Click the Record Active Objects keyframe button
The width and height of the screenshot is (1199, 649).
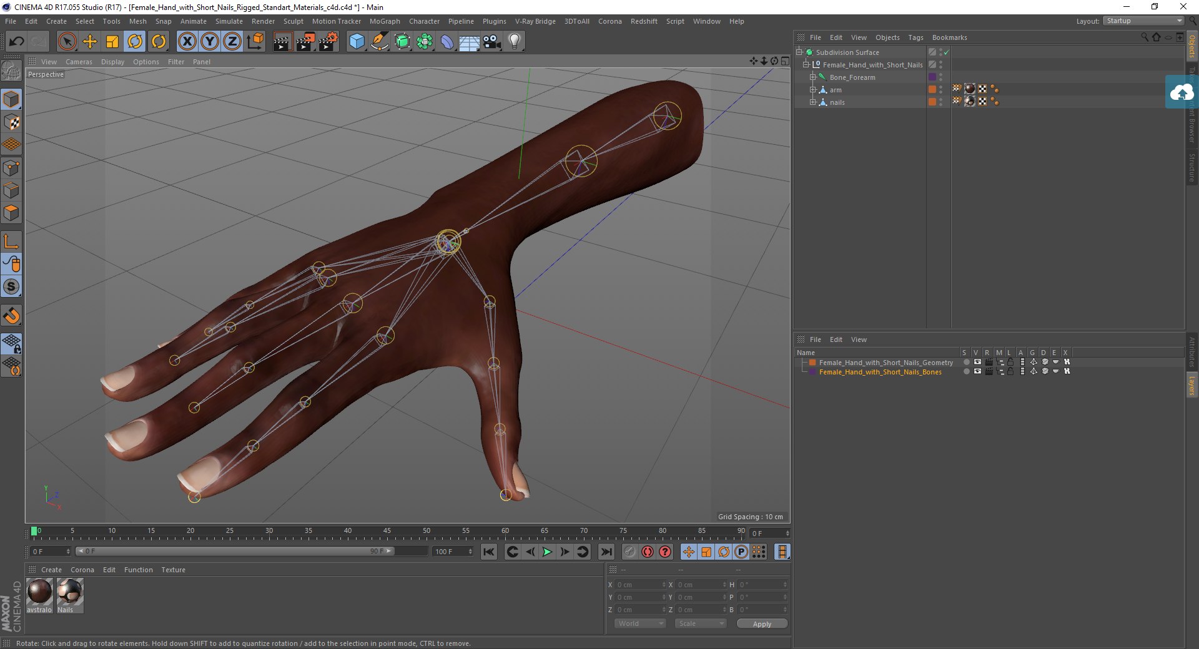coord(630,552)
